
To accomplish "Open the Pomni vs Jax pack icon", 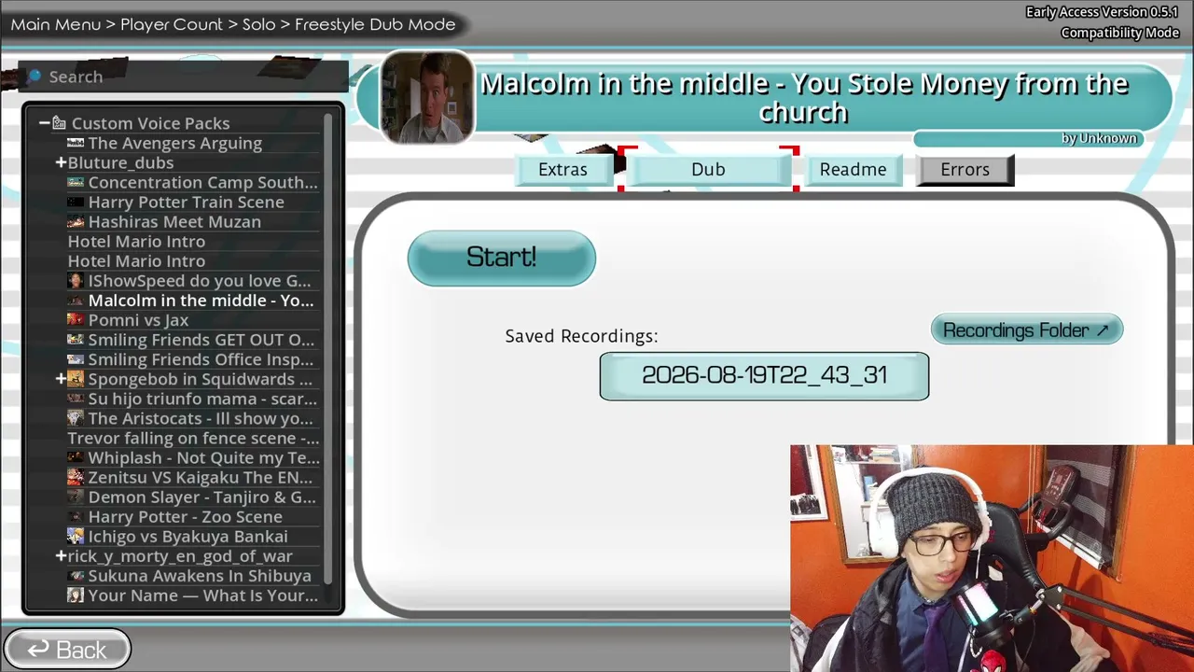I will pyautogui.click(x=76, y=320).
